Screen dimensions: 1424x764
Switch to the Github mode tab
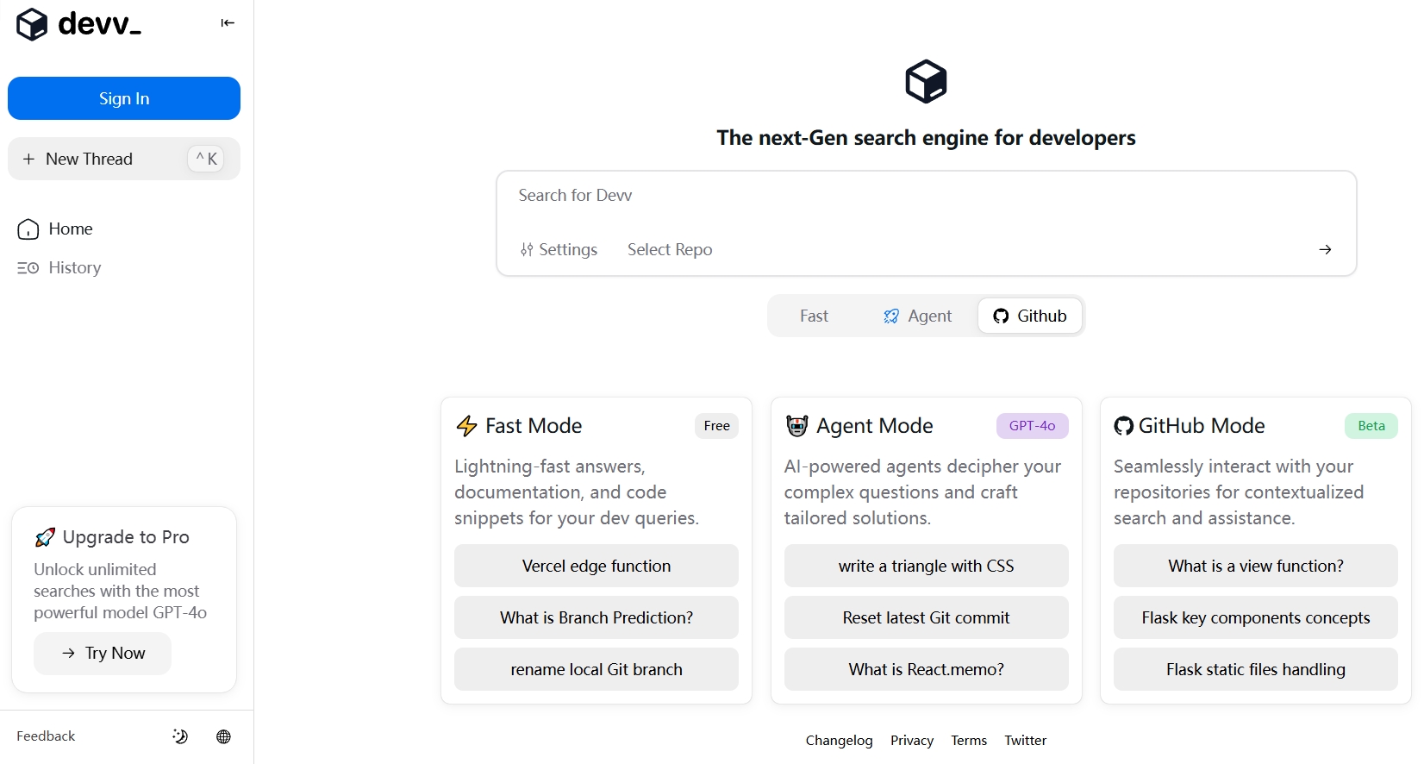click(x=1030, y=316)
